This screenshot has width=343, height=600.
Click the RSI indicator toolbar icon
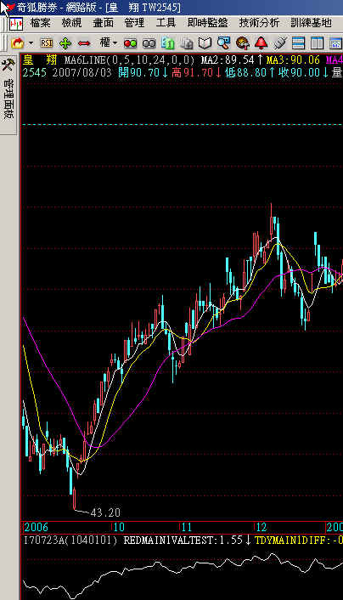point(46,43)
